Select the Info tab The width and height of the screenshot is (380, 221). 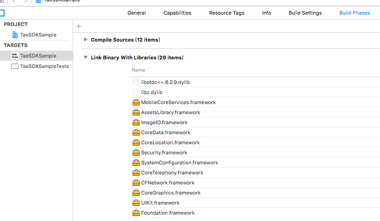pos(267,13)
